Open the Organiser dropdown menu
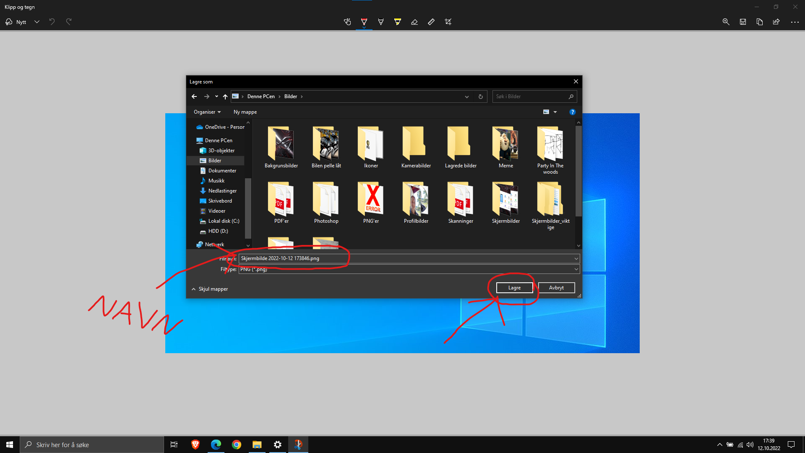 click(207, 112)
